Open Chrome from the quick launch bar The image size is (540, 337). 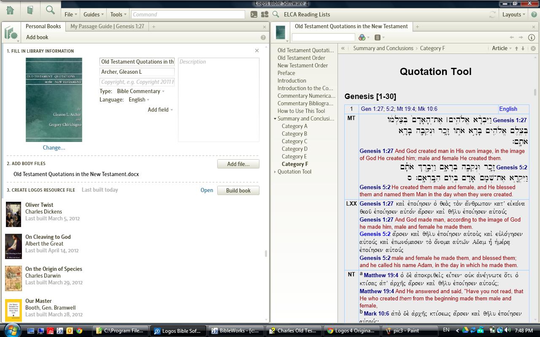79,331
